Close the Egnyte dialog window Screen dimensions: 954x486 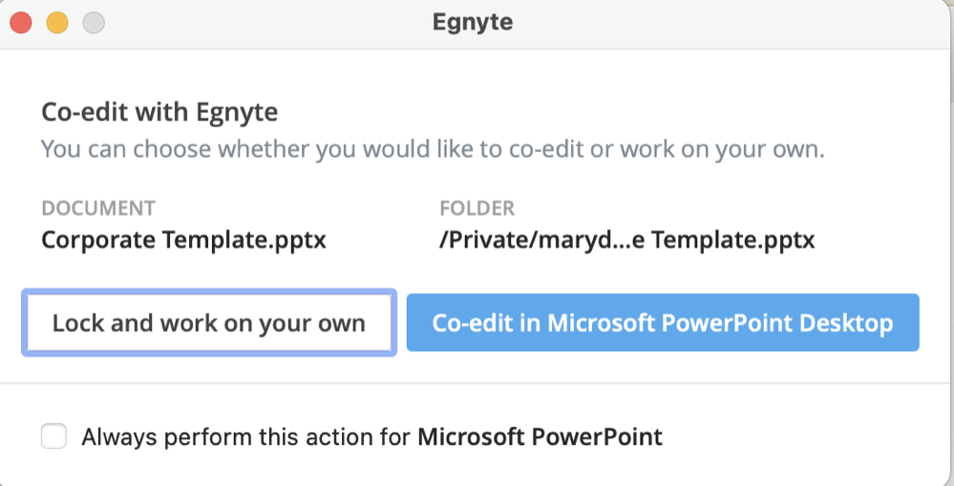(x=21, y=23)
